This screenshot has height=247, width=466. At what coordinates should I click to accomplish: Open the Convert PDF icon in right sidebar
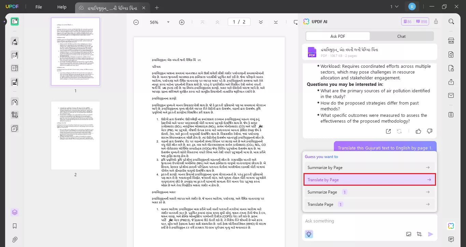pyautogui.click(x=451, y=55)
